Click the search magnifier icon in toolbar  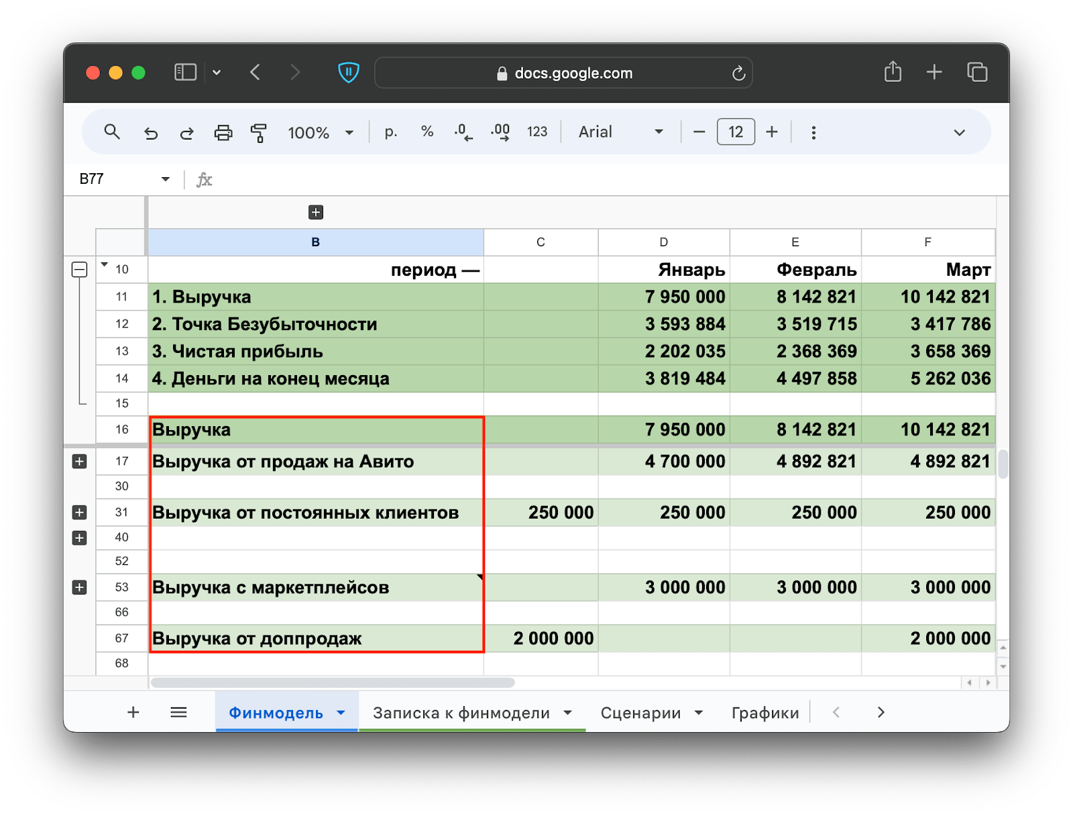112,132
